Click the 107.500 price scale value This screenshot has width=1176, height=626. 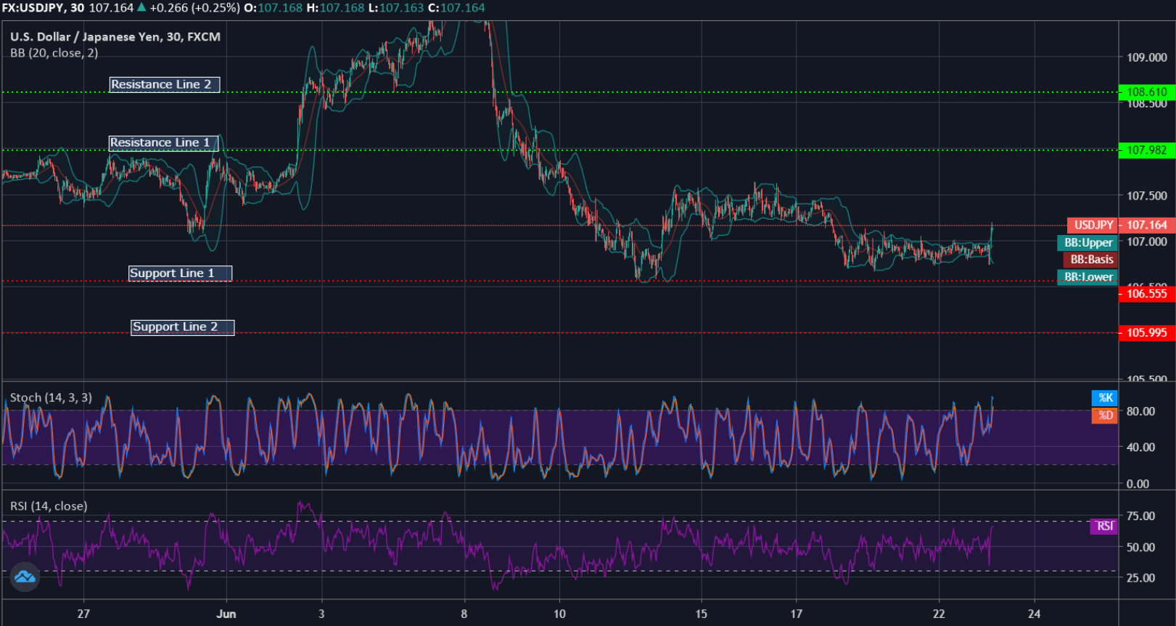[1147, 195]
